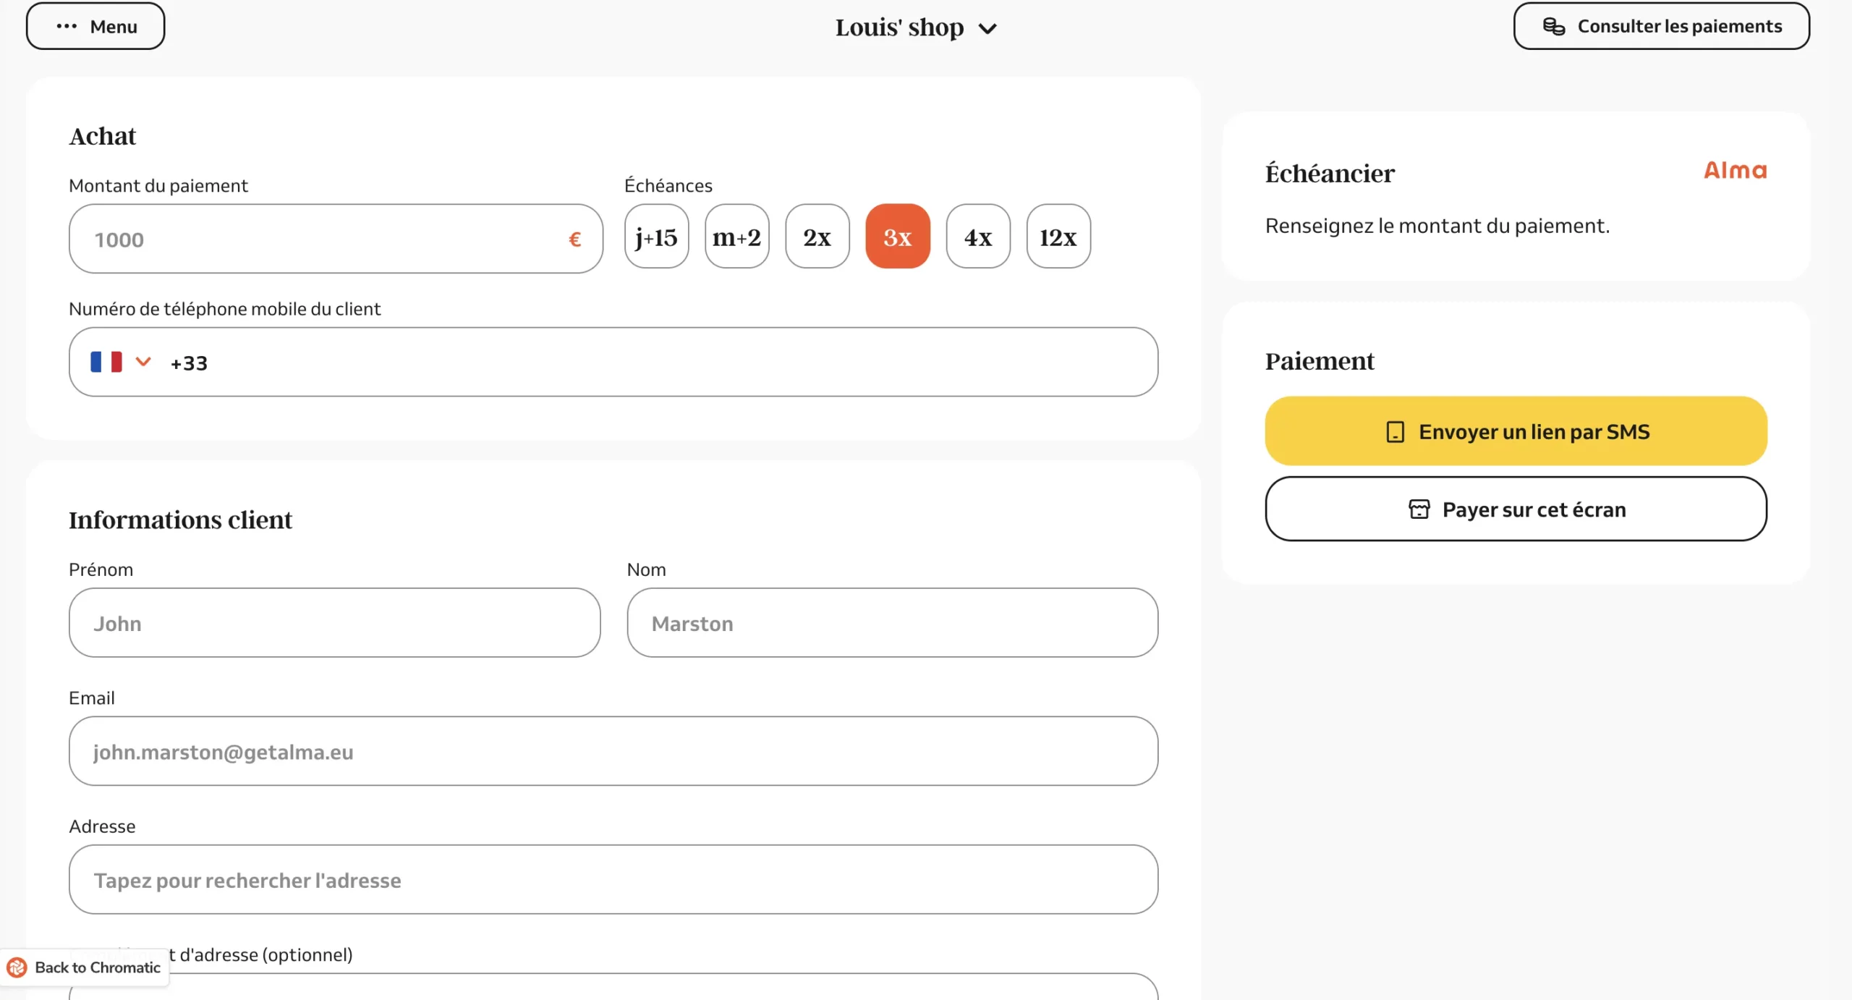Click the coins icon in Consulter les paiements

point(1553,27)
